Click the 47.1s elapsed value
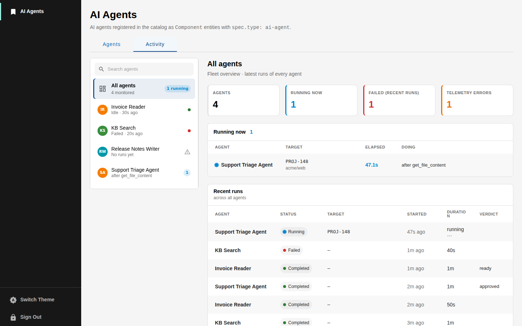522x326 pixels. tap(372, 165)
